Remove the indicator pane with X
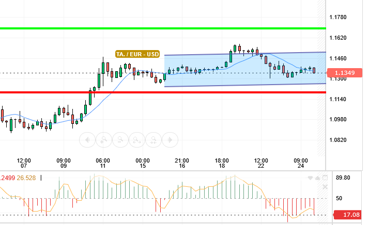The image size is (368, 225). 325,187
